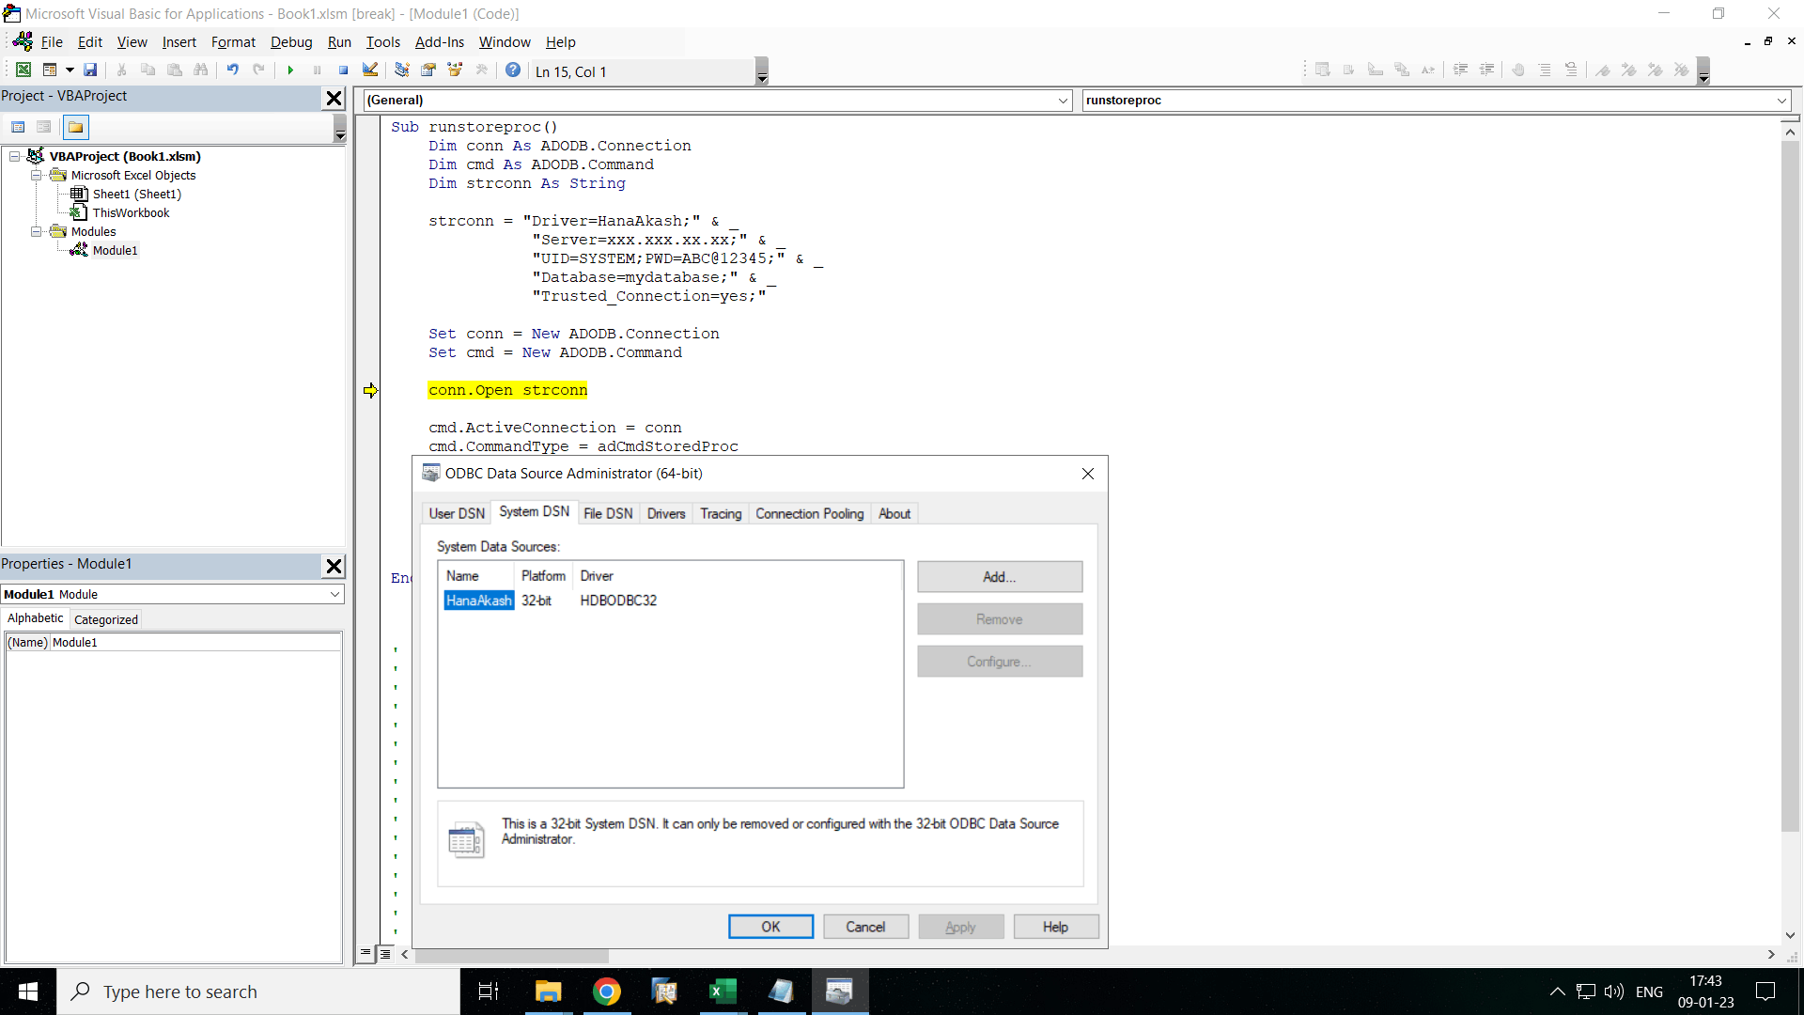Click the Reset (stop) toolbar button
1804x1015 pixels.
pos(344,70)
